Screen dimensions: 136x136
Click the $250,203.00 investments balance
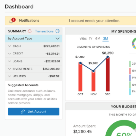[x=51, y=69]
